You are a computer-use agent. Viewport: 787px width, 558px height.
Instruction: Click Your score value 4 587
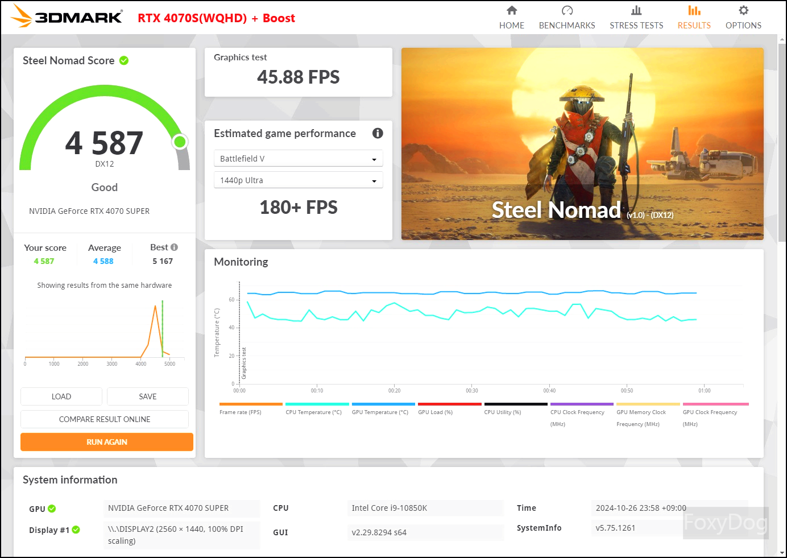(x=44, y=261)
